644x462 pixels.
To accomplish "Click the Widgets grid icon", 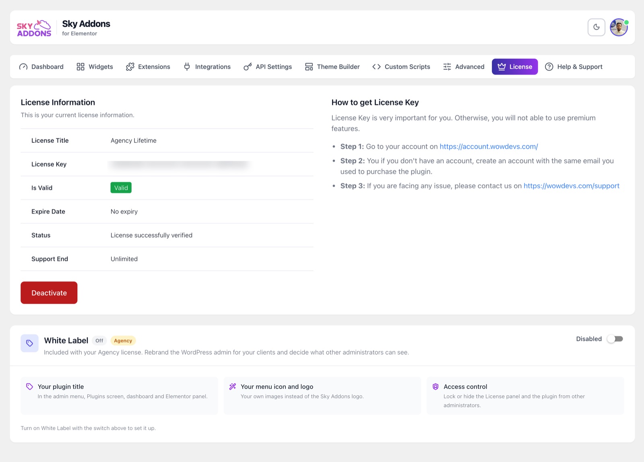I will click(x=80, y=67).
